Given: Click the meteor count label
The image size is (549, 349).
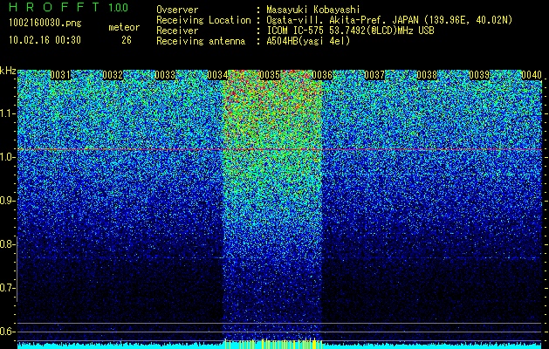Looking at the screenshot, I should tap(124, 27).
